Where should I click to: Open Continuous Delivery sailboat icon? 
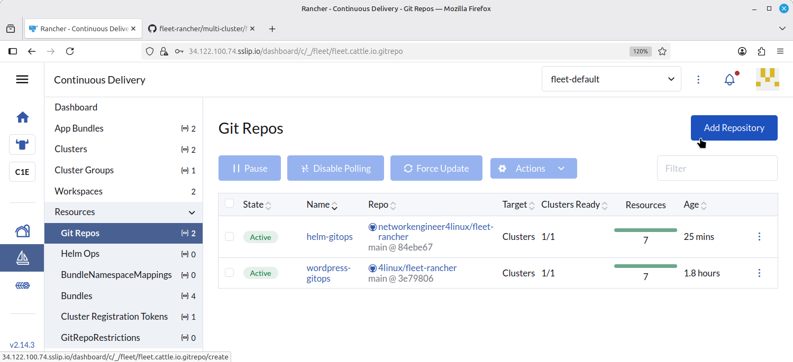point(22,257)
